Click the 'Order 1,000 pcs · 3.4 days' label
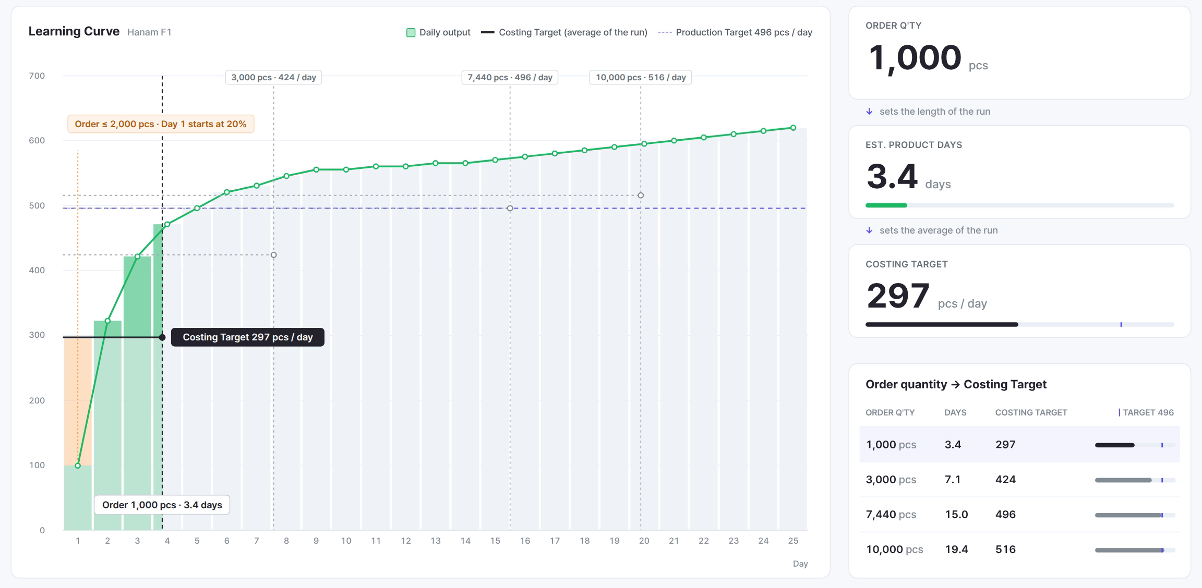 pos(162,505)
